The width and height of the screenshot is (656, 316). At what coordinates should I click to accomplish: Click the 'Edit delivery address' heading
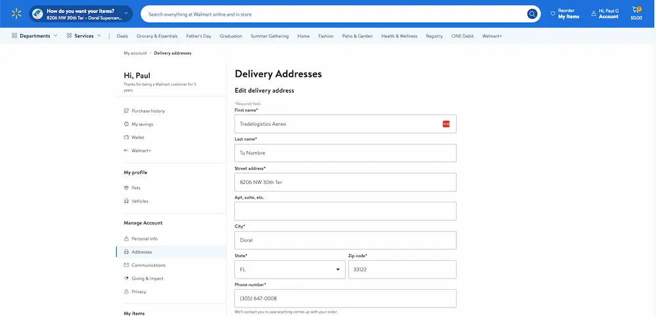click(264, 91)
